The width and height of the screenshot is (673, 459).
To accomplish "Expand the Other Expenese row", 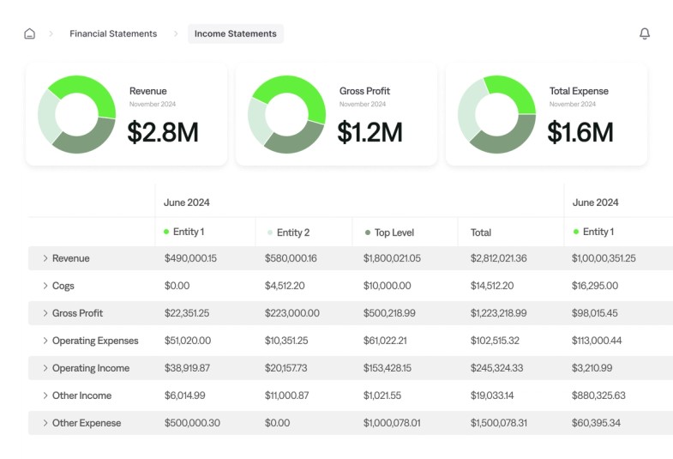I will (x=45, y=423).
